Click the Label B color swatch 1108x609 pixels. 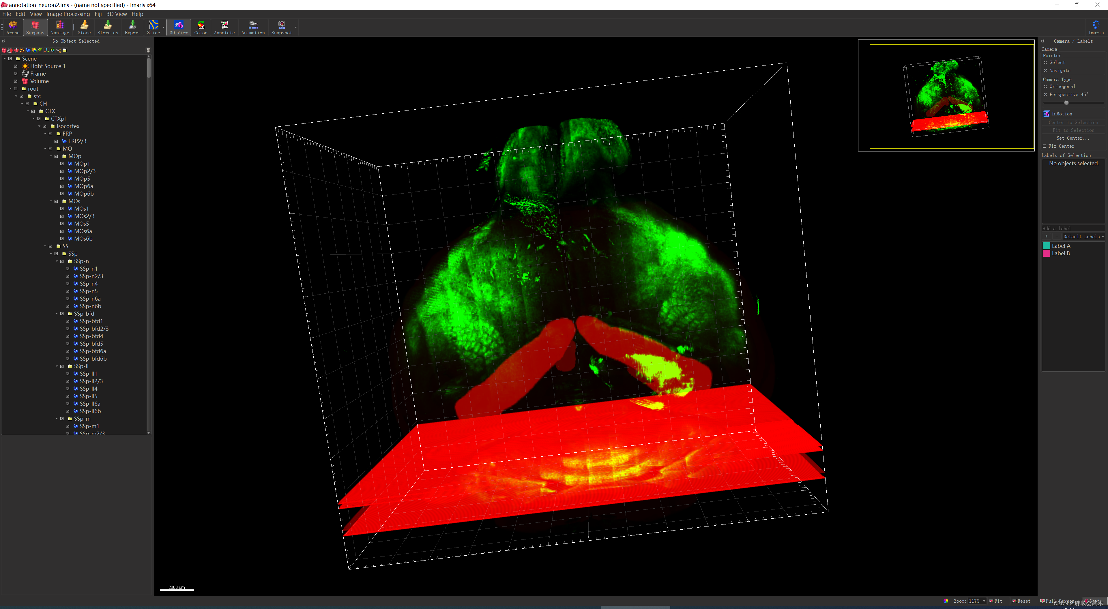1047,254
